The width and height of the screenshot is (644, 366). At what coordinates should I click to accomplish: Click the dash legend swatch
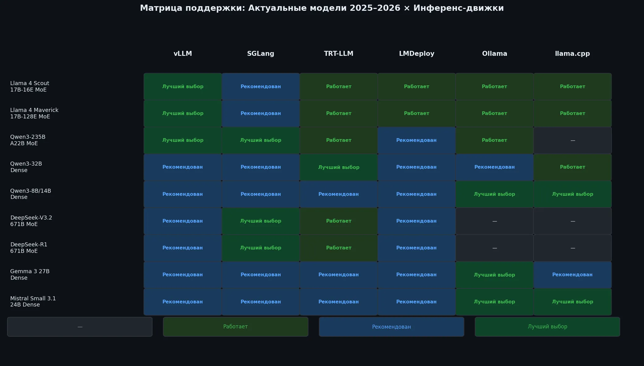(80, 327)
